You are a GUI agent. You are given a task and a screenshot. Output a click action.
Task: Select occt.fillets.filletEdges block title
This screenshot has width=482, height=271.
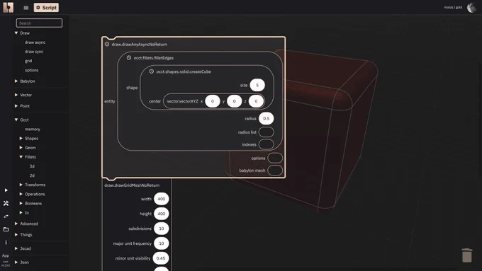point(154,58)
